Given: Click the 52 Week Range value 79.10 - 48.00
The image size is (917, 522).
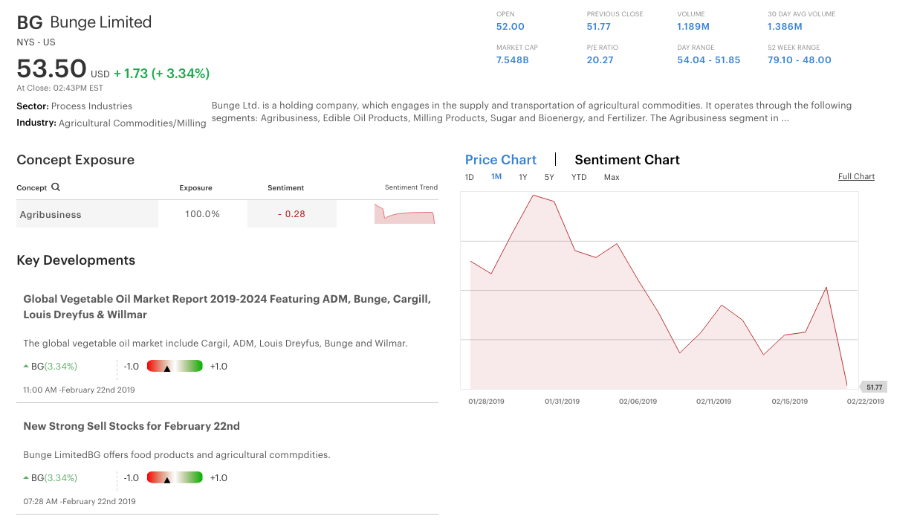Looking at the screenshot, I should 800,60.
